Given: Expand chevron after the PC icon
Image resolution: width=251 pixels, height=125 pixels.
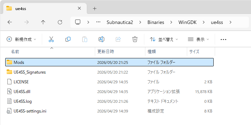Looking at the screenshot, I should (x=88, y=22).
